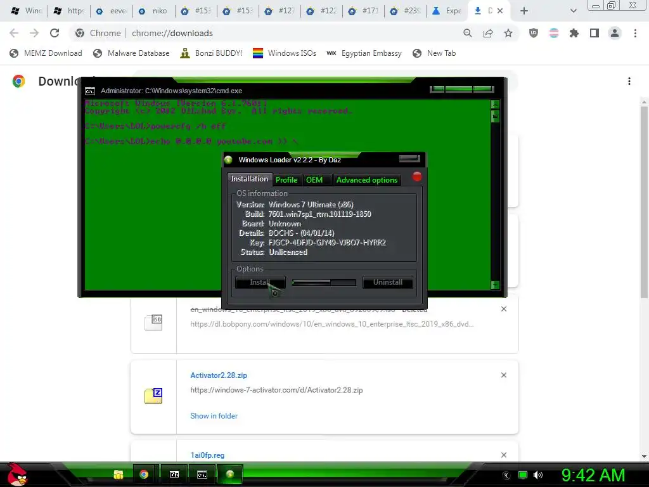The image size is (649, 487).
Task: Click the bobpony.com ISO source URL
Action: (332, 324)
